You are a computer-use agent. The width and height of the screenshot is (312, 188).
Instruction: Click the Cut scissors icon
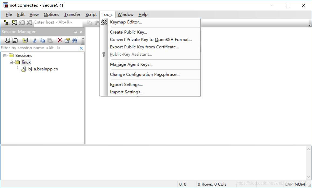pyautogui.click(x=35, y=40)
